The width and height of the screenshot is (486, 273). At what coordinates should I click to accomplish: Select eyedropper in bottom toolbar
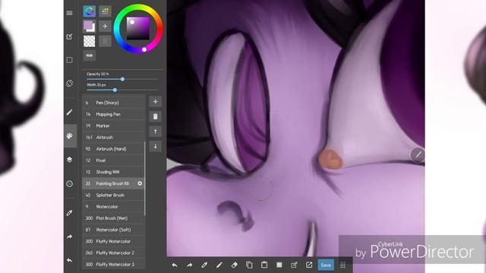tap(204, 265)
